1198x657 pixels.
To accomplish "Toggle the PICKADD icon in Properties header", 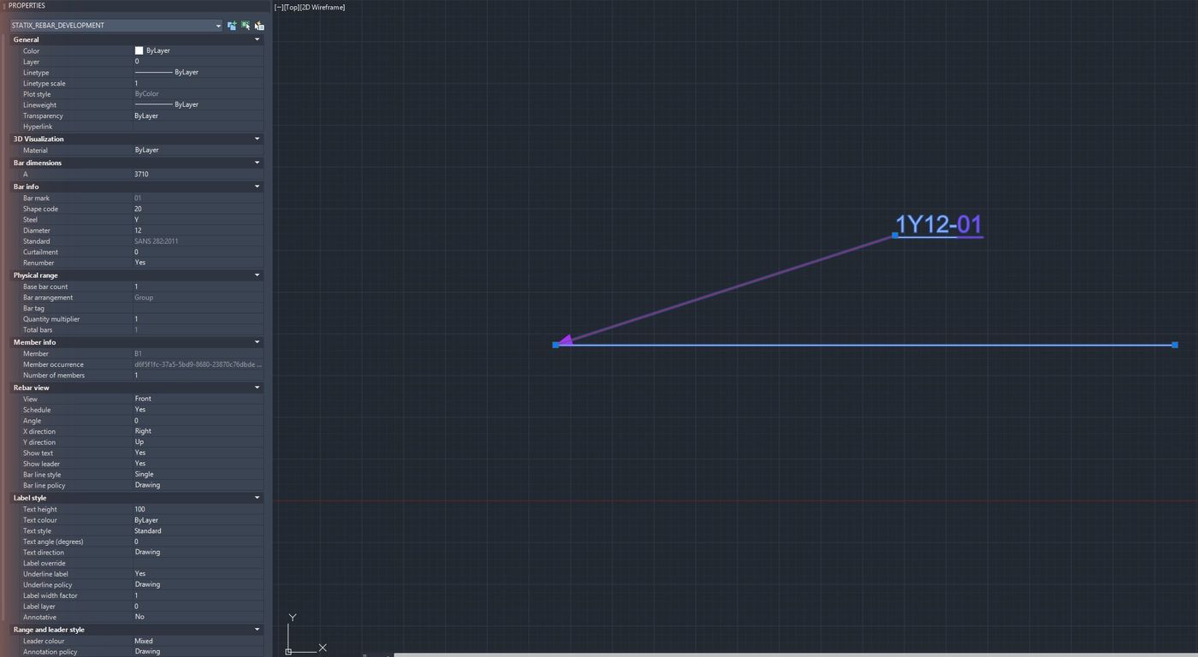I will pos(232,26).
